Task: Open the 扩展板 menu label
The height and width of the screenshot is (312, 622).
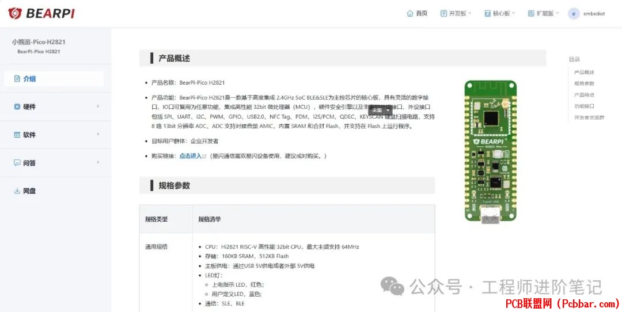Action: [x=545, y=13]
